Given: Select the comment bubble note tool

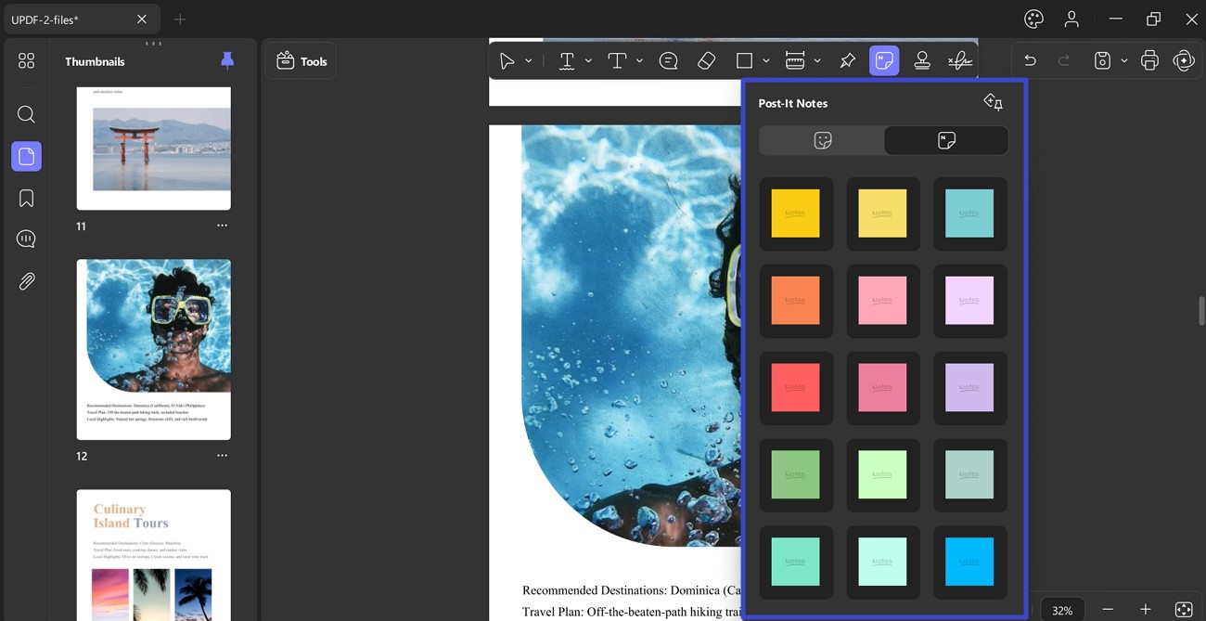Looking at the screenshot, I should click(x=668, y=61).
